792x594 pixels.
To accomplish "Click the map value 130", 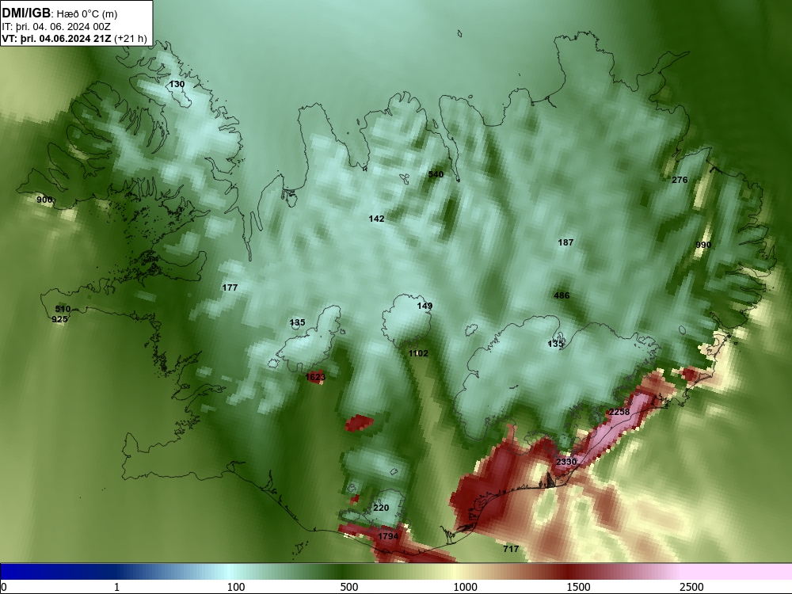I will [x=177, y=85].
